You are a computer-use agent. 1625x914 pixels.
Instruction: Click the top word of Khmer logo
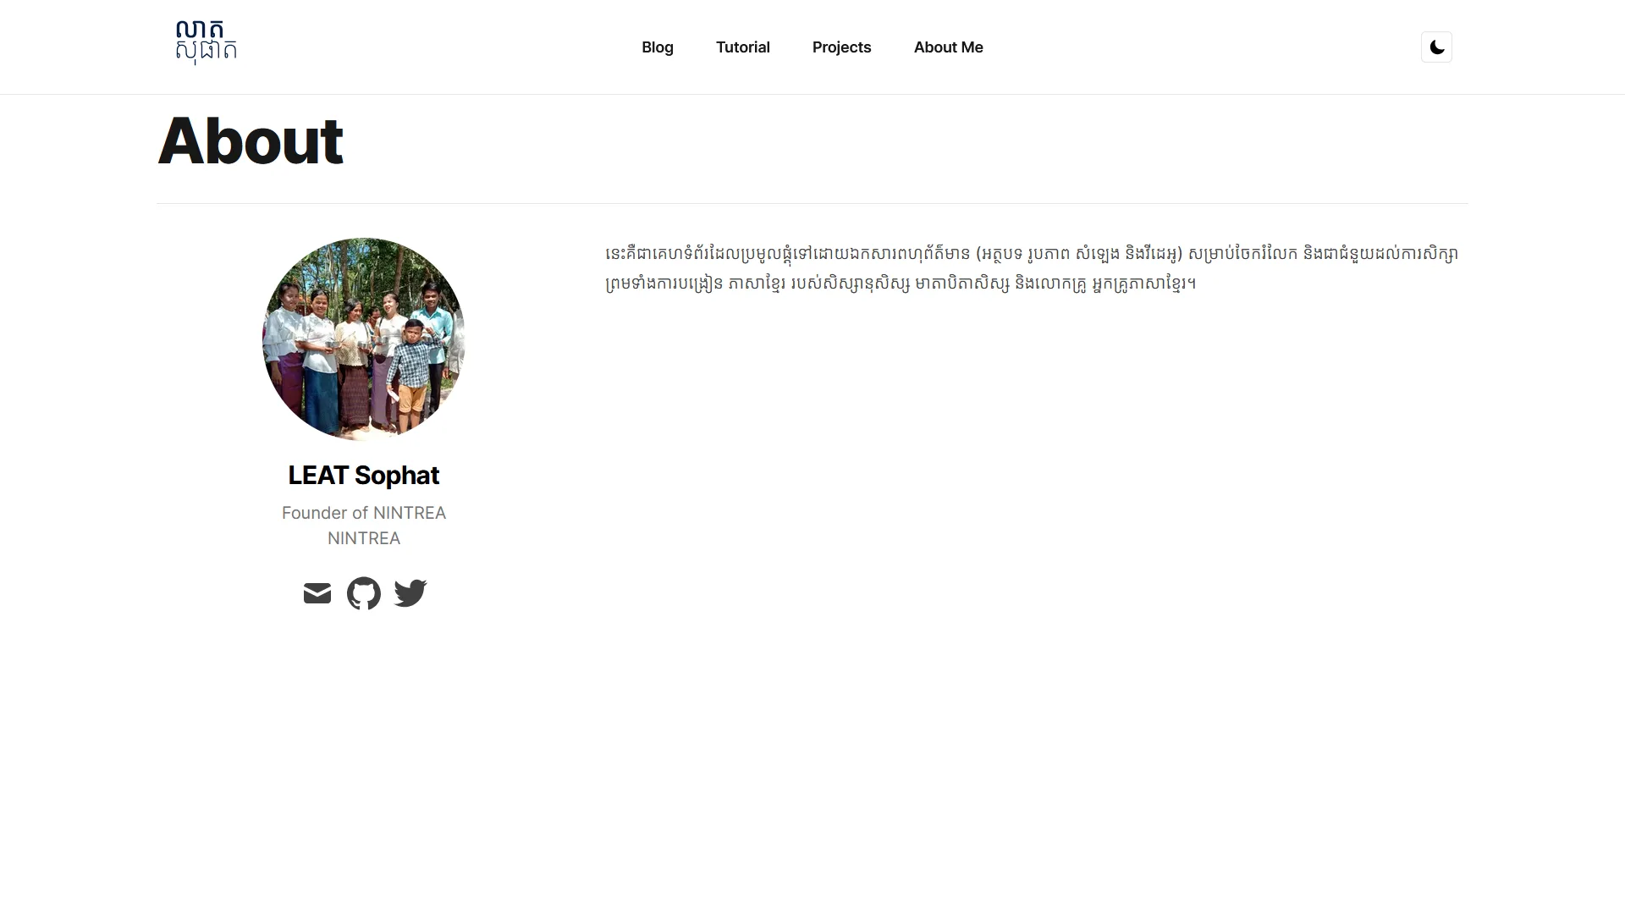200,30
